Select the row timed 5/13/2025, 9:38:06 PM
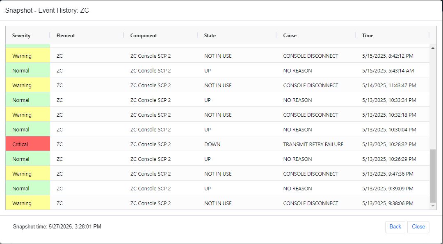This screenshot has height=244, width=443. click(217, 203)
